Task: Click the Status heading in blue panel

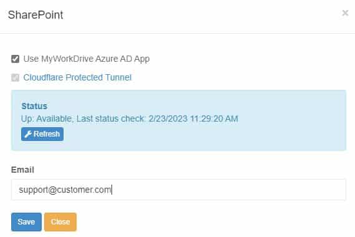Action: 34,106
